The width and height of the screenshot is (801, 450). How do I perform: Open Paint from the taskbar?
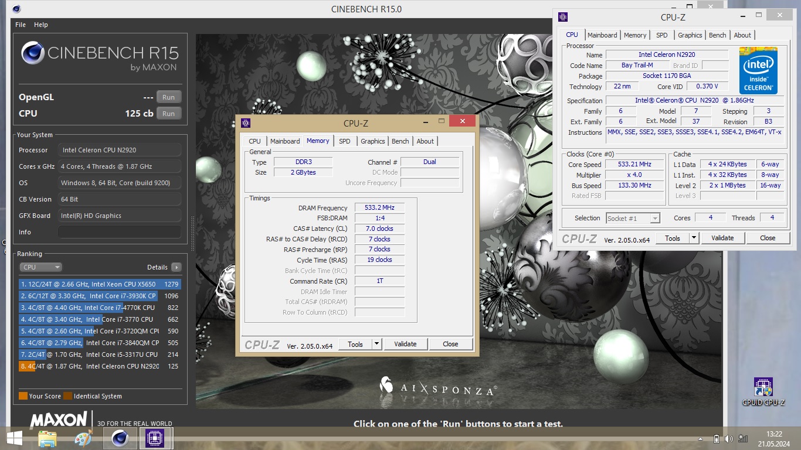[x=83, y=438]
